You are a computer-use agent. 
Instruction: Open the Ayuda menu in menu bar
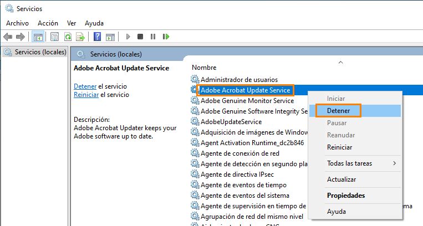94,23
